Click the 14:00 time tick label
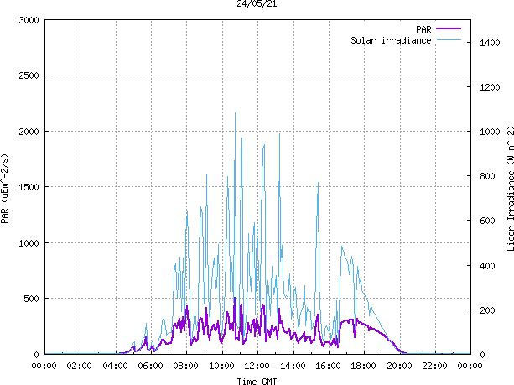 click(x=293, y=366)
